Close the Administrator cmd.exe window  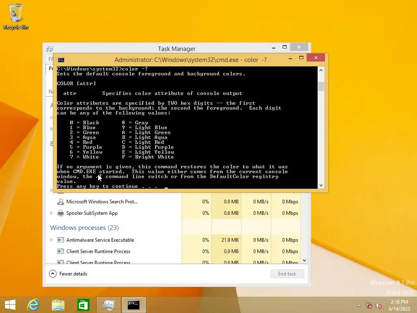tap(316, 58)
